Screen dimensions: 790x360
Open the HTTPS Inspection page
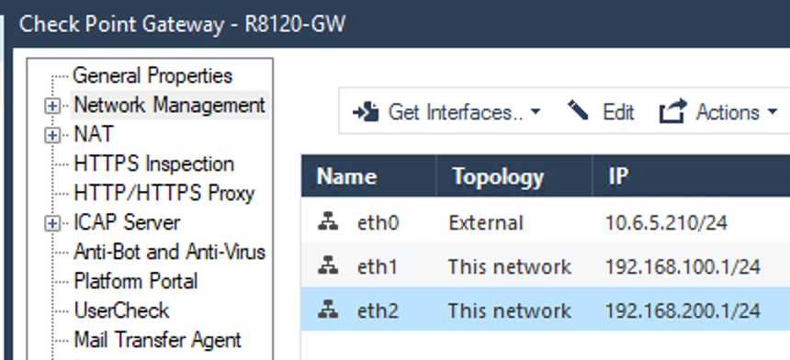coord(154,164)
